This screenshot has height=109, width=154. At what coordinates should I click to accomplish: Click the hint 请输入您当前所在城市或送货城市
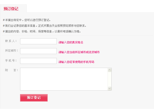pos(79,52)
